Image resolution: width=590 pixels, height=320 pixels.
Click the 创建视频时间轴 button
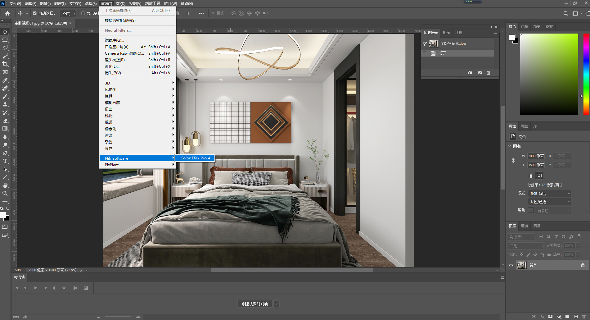click(x=254, y=304)
